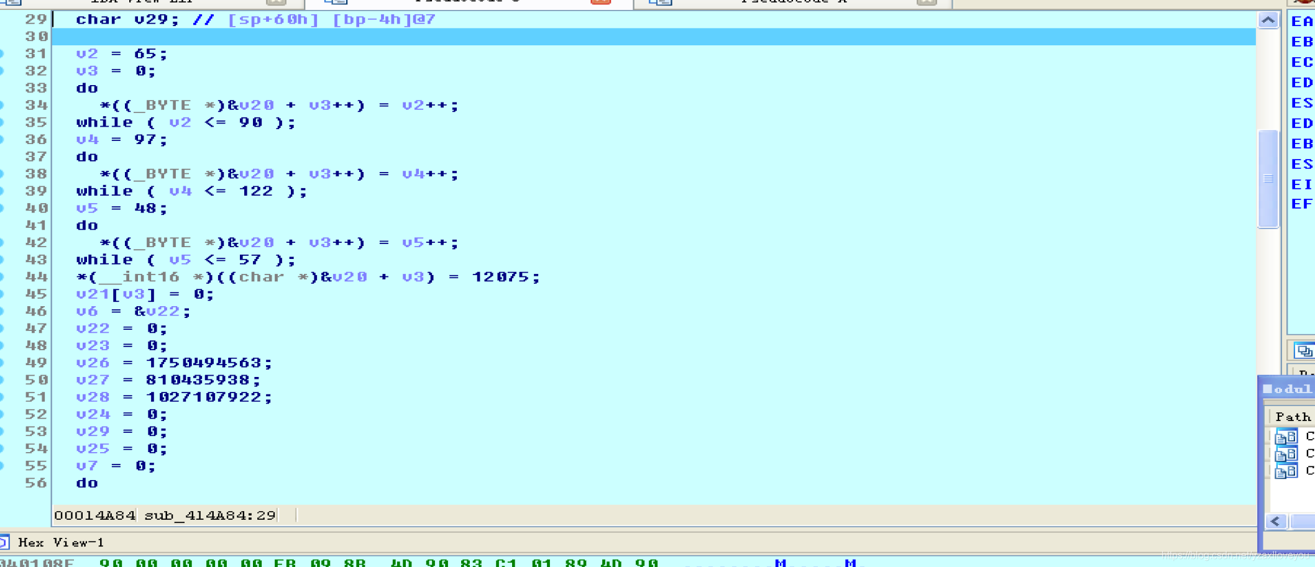1315x567 pixels.
Task: Click the value 1027107922 on line 51
Action: click(204, 397)
